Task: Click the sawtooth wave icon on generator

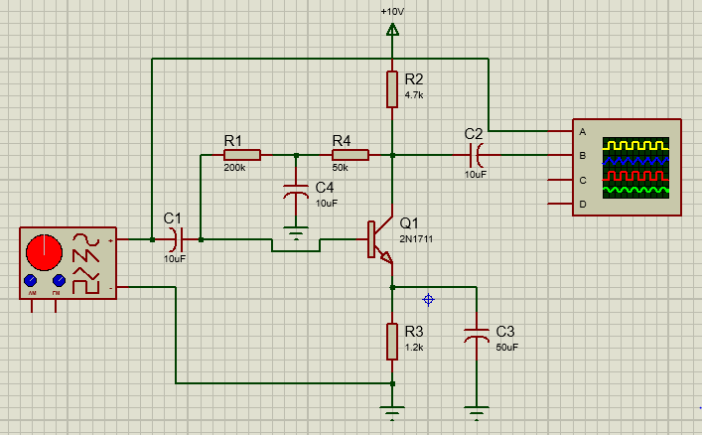Action: (86, 256)
